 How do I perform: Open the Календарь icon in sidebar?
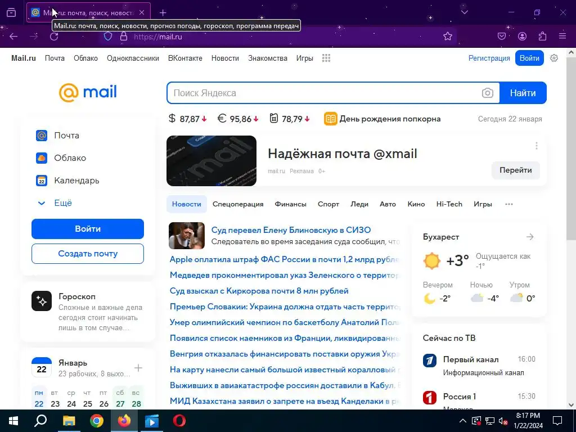tap(42, 181)
